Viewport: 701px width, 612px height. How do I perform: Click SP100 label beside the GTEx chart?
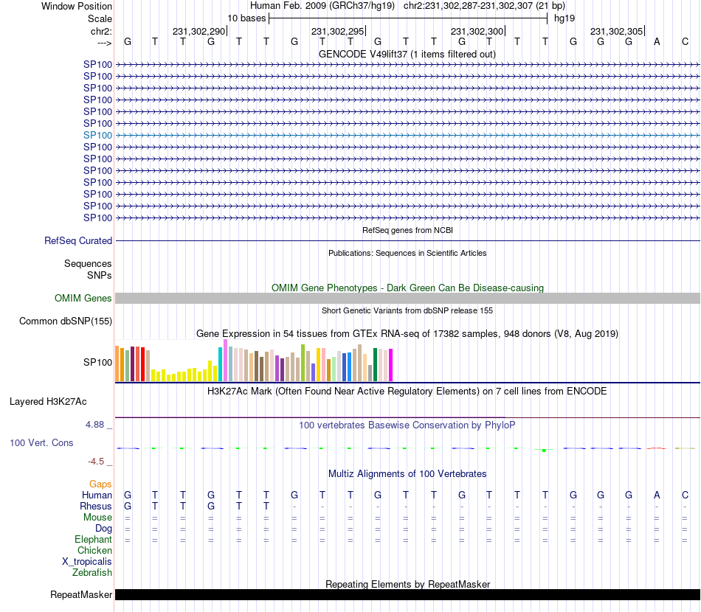(x=97, y=362)
